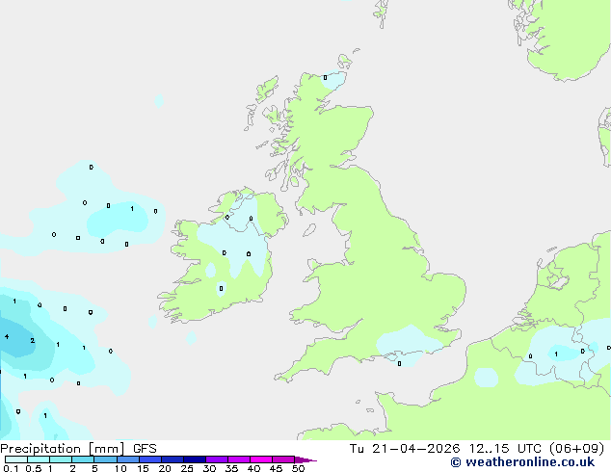
Task: Select the 0.5–1 mm legend color swatch
Action: [x=39, y=459]
